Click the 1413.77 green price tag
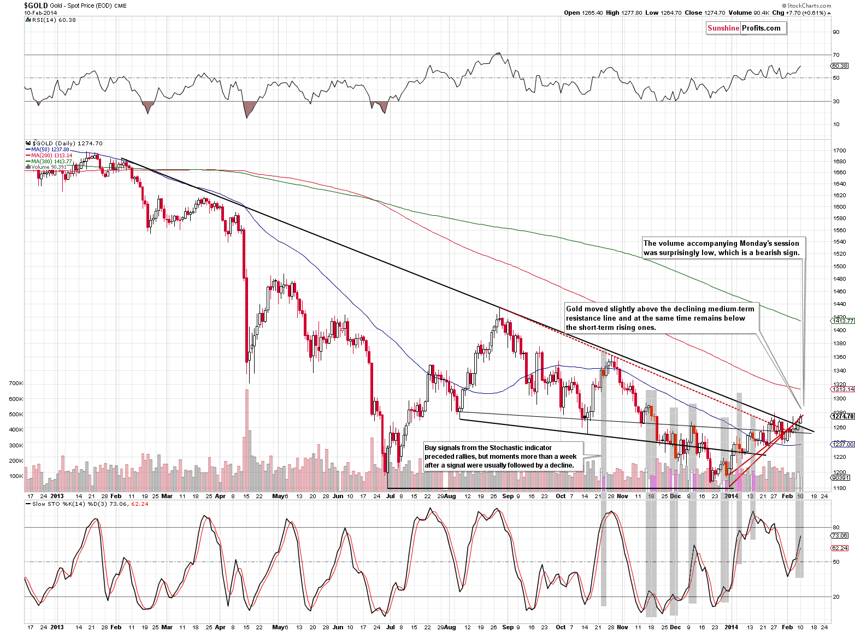The height and width of the screenshot is (632, 855). pos(842,321)
